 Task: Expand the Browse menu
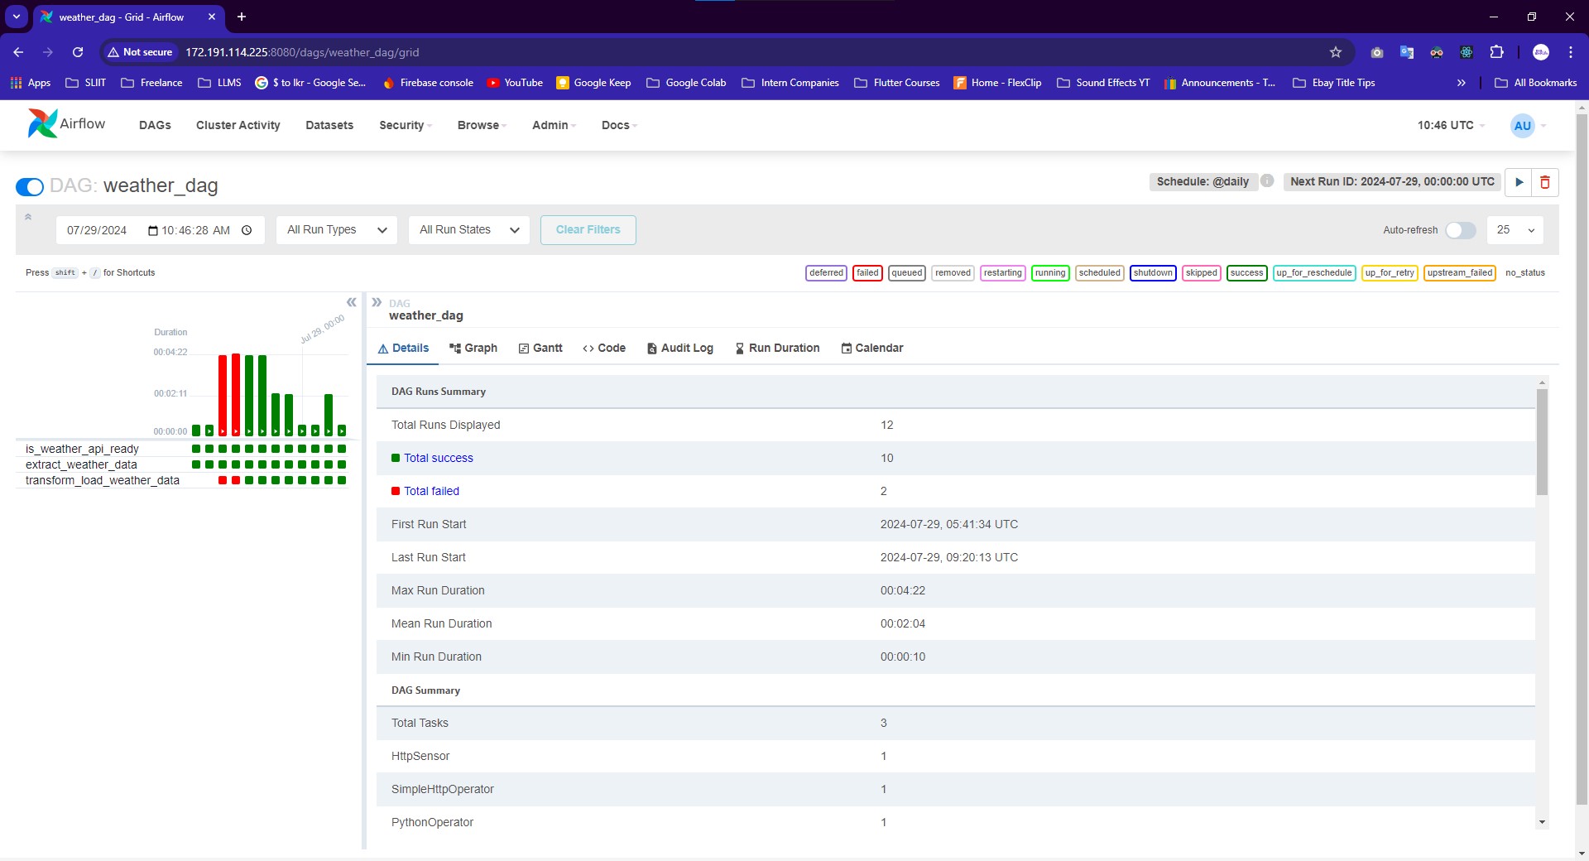click(482, 125)
